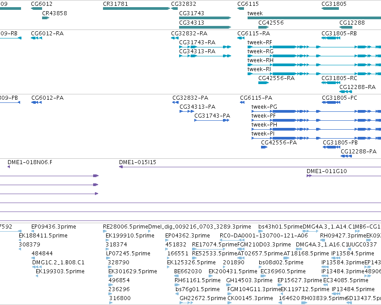Select the LP07245.5prime EST label
Screen dimensions: 381x305
(128, 254)
